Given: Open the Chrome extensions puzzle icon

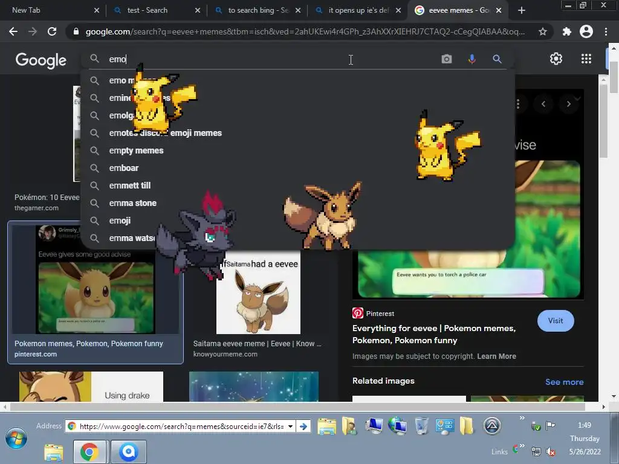Looking at the screenshot, I should click(x=567, y=31).
